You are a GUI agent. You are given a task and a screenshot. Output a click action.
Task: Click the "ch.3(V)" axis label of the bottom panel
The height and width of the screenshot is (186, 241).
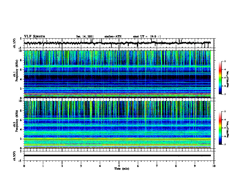point(14,156)
